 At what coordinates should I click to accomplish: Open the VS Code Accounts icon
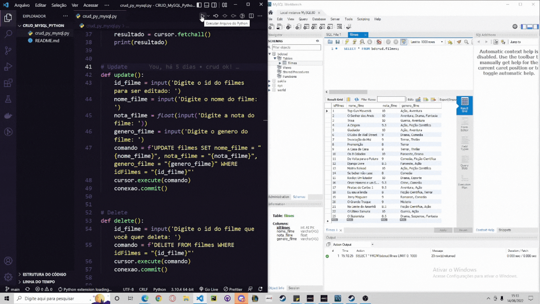[x=8, y=261]
